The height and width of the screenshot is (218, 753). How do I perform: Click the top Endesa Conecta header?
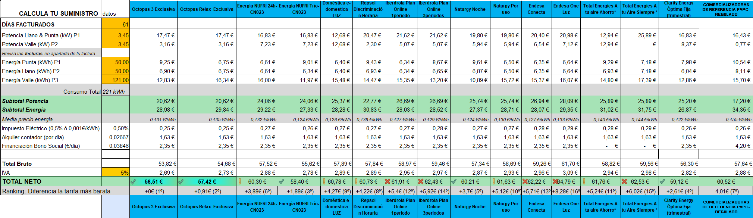pos(536,9)
